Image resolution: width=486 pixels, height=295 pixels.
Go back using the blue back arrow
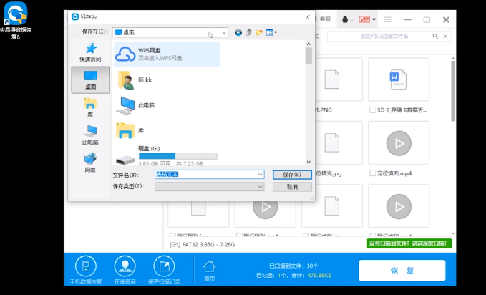click(x=238, y=32)
